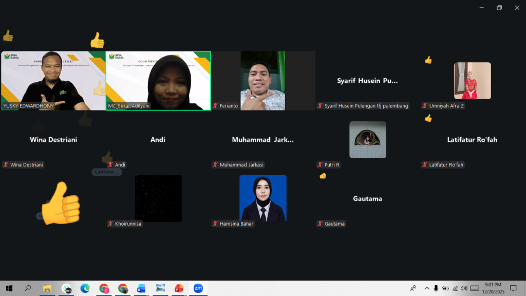Open Zoom from the taskbar
Viewport: 526px width, 296px height.
pyautogui.click(x=198, y=288)
